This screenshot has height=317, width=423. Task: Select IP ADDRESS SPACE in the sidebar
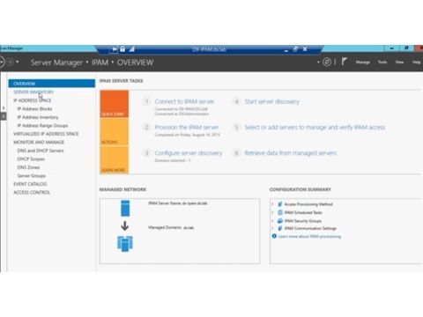(x=33, y=100)
